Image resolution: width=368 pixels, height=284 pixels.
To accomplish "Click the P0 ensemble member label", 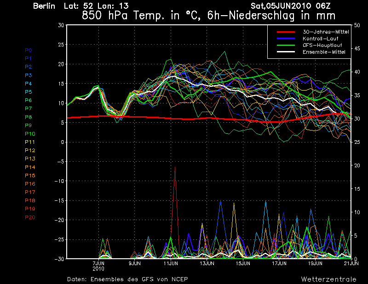I will (29, 50).
